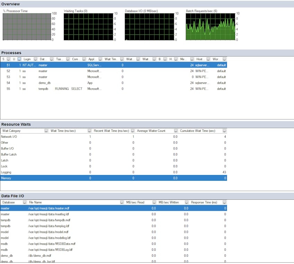Image resolution: width=294 pixels, height=264 pixels.
Task: Sort data files by Response Time (ms) header
Action: click(204, 202)
